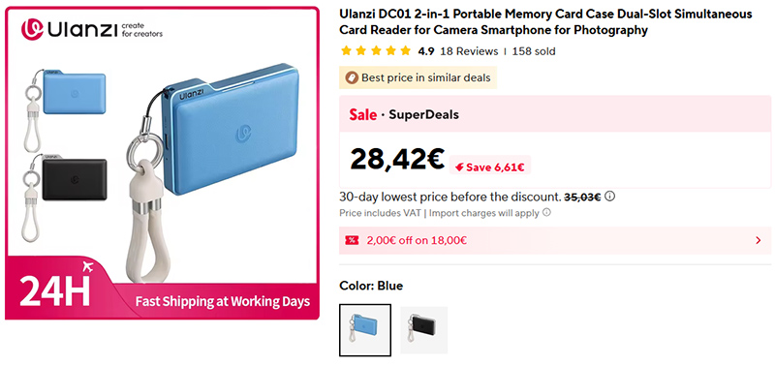Image resolution: width=775 pixels, height=365 pixels.
Task: Click the 28,42€ sale price
Action: coord(397,159)
